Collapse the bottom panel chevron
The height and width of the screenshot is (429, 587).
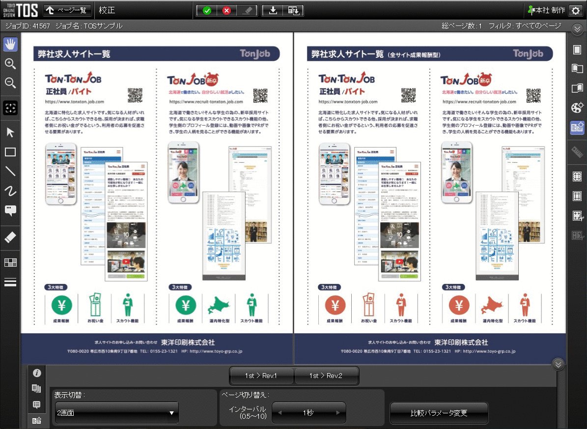(x=558, y=364)
